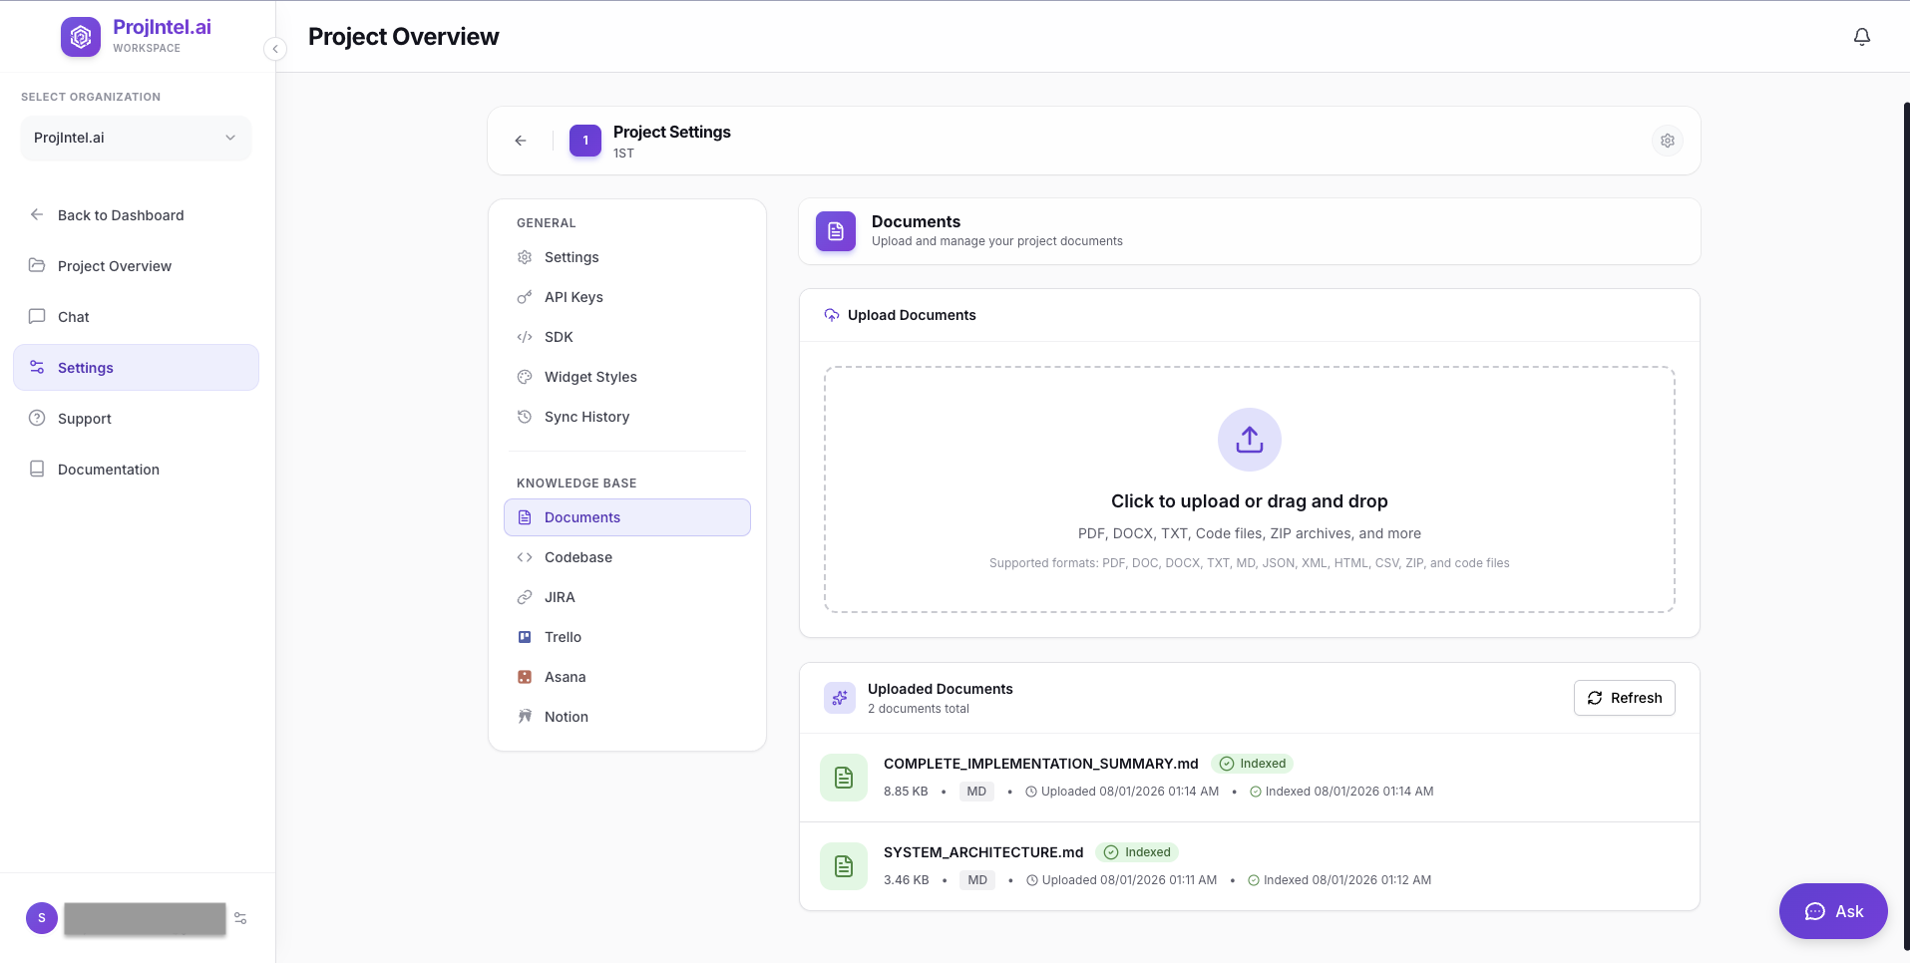Open the ProjIntel.ai organization dropdown
Image resolution: width=1910 pixels, height=963 pixels.
pyautogui.click(x=136, y=138)
